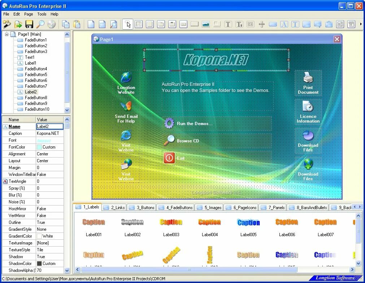The width and height of the screenshot is (365, 283).
Task: Click the paste clipboard icon in toolbar
Action: 77,24
